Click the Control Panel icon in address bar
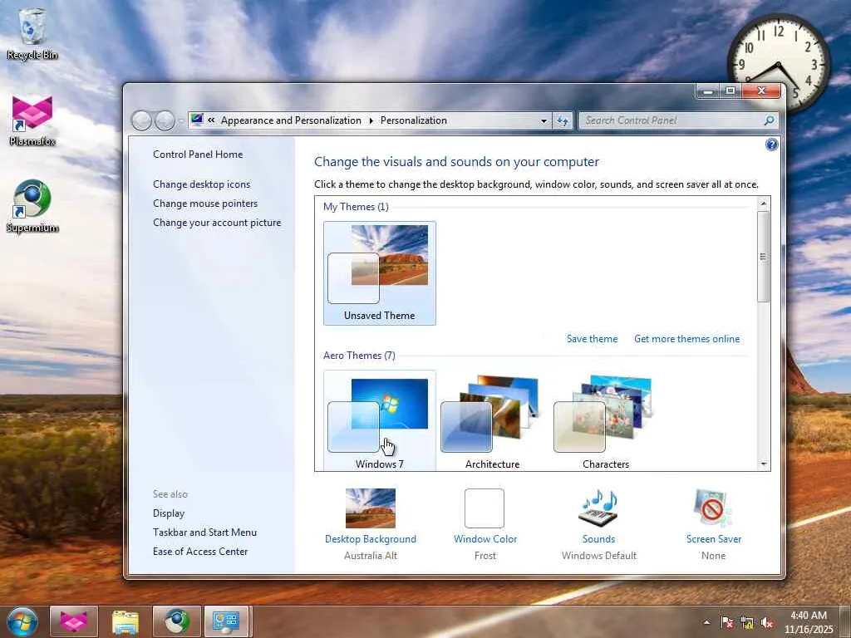Screen dimensions: 851x638 [197, 120]
